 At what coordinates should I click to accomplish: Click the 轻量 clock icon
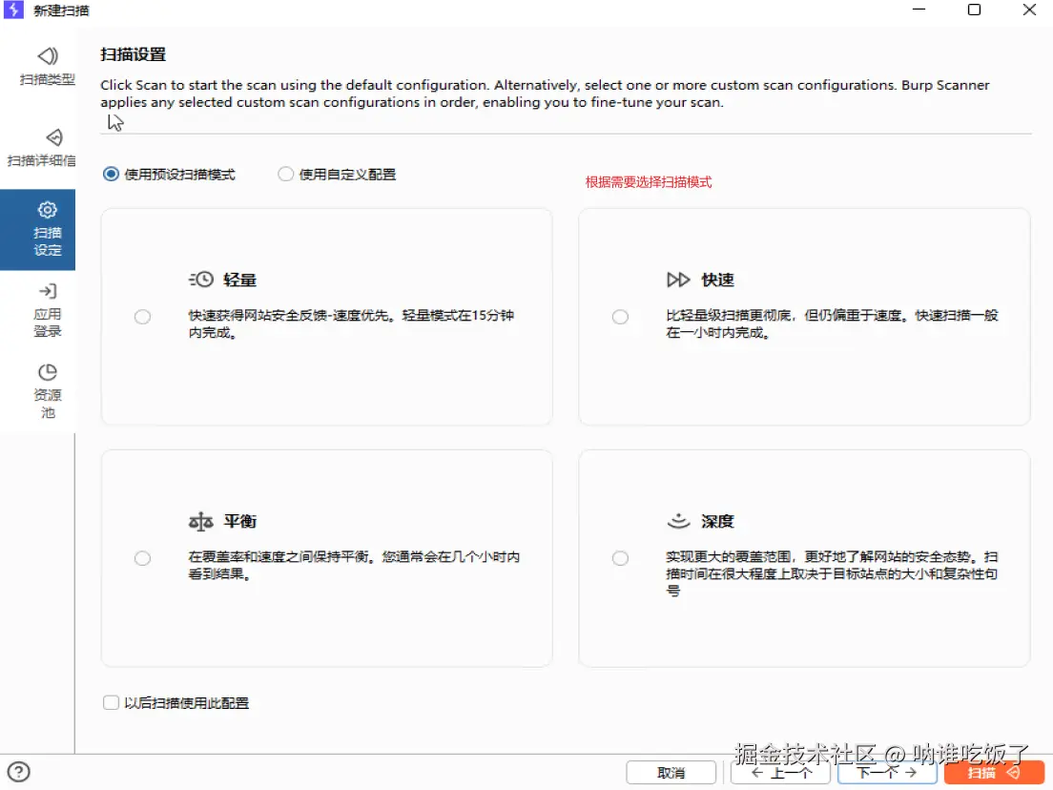(201, 280)
